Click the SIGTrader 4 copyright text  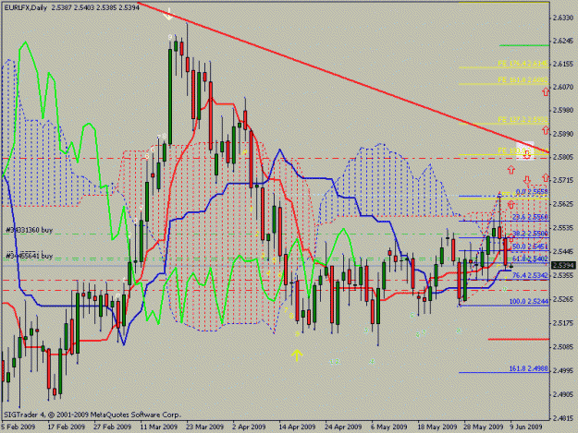click(92, 415)
